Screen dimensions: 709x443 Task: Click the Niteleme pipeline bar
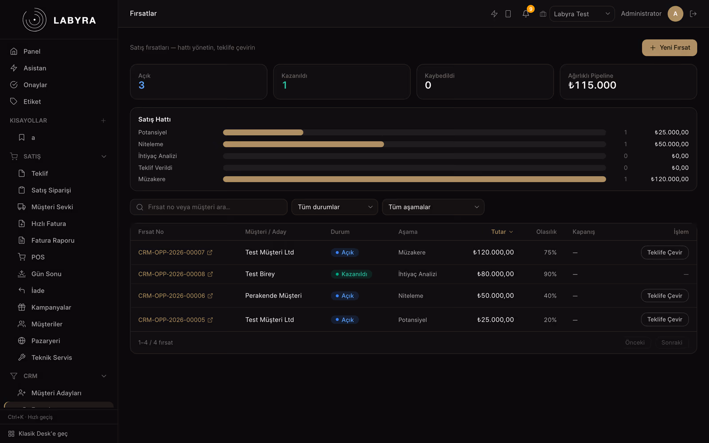coord(304,144)
